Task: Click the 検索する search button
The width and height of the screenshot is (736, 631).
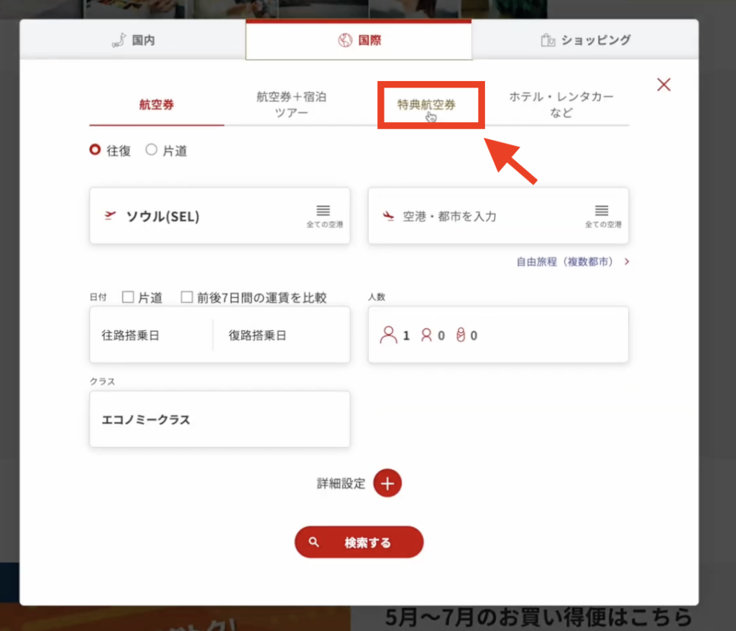Action: click(x=359, y=542)
